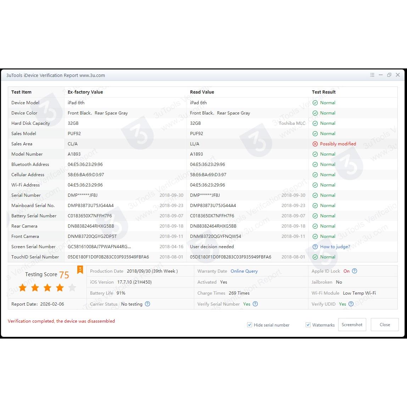Select the Sales Area row label
Image resolution: width=407 pixels, height=407 pixels.
point(22,144)
